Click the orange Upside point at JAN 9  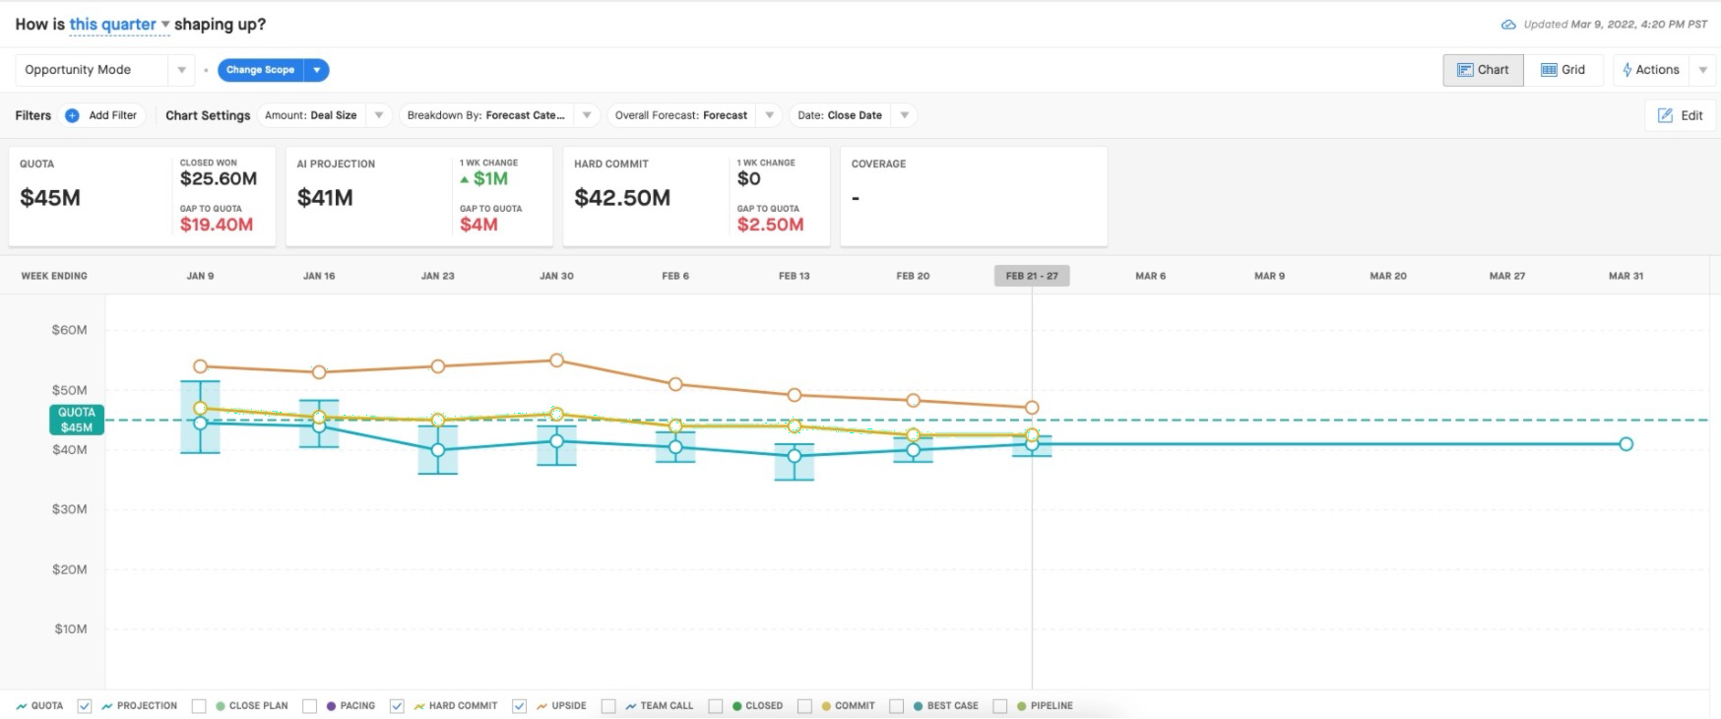pyautogui.click(x=200, y=366)
